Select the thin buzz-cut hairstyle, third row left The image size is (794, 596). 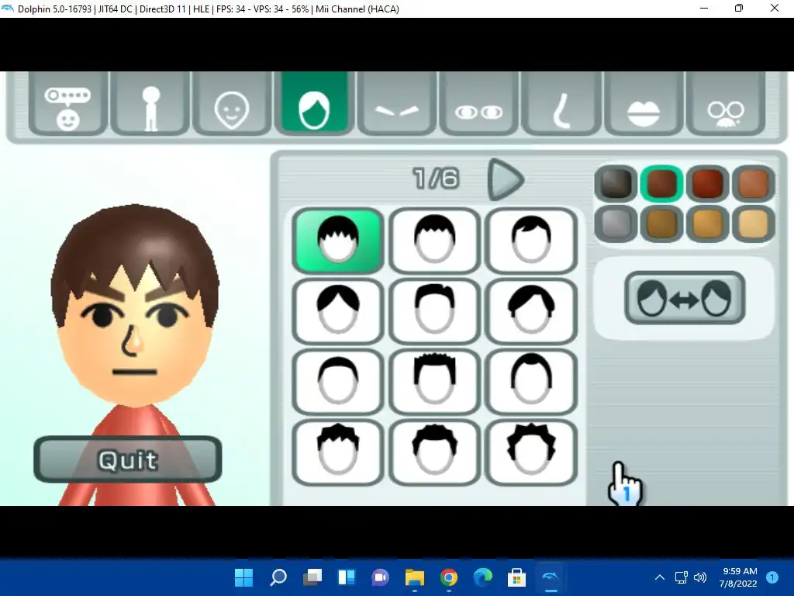pyautogui.click(x=338, y=382)
